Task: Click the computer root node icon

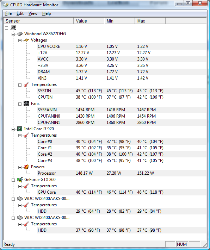Action: [x=13, y=27]
